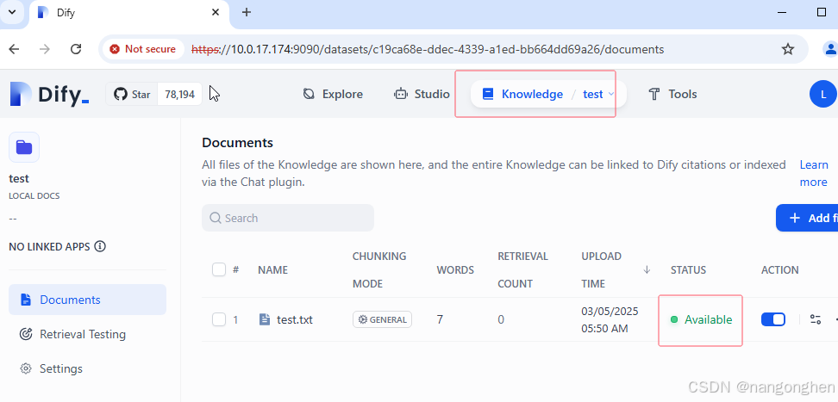This screenshot has height=402, width=838.
Task: Click the browser address bar URL
Action: point(428,49)
